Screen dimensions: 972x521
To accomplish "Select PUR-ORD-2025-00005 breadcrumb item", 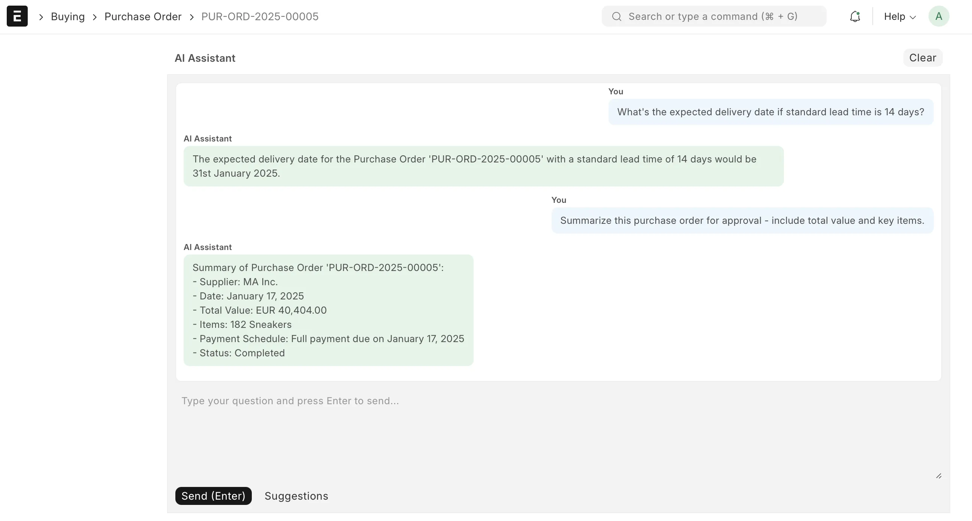I will (x=260, y=16).
